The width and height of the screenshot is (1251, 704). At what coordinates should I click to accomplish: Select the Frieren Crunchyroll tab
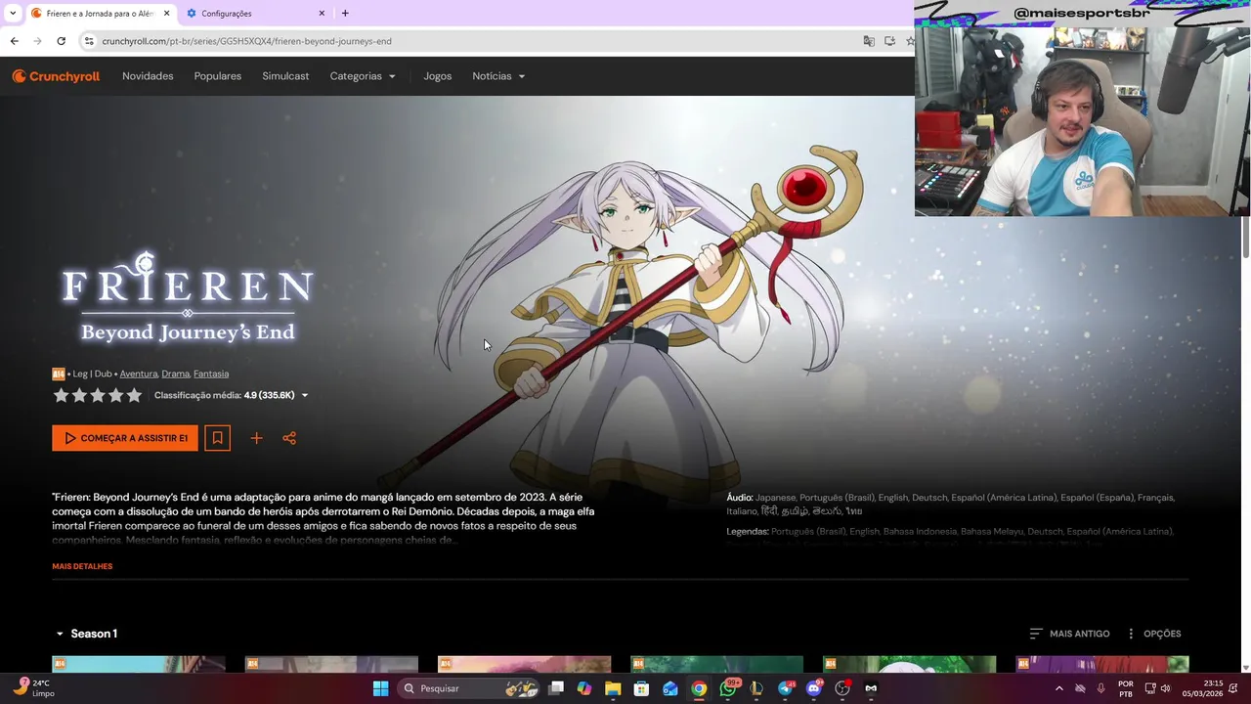pyautogui.click(x=101, y=14)
